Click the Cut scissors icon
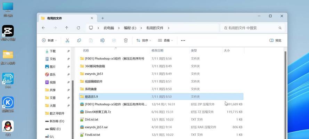 point(67,40)
